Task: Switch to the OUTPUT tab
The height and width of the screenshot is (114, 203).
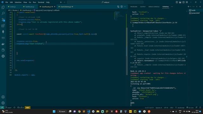Action: (x=143, y=7)
